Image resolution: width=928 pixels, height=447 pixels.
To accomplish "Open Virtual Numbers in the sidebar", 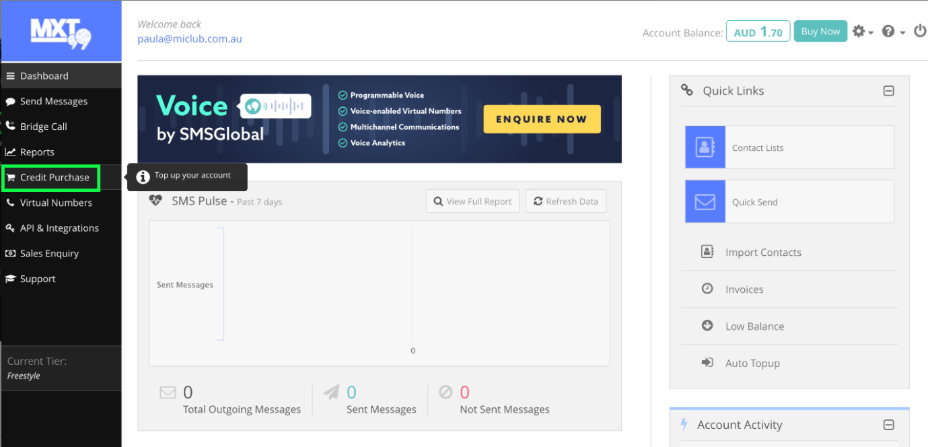I will coord(61,203).
